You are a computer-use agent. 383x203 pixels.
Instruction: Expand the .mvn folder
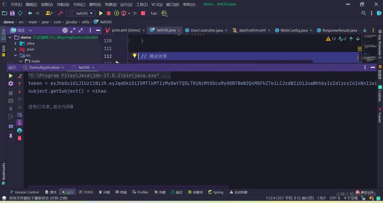(15, 49)
